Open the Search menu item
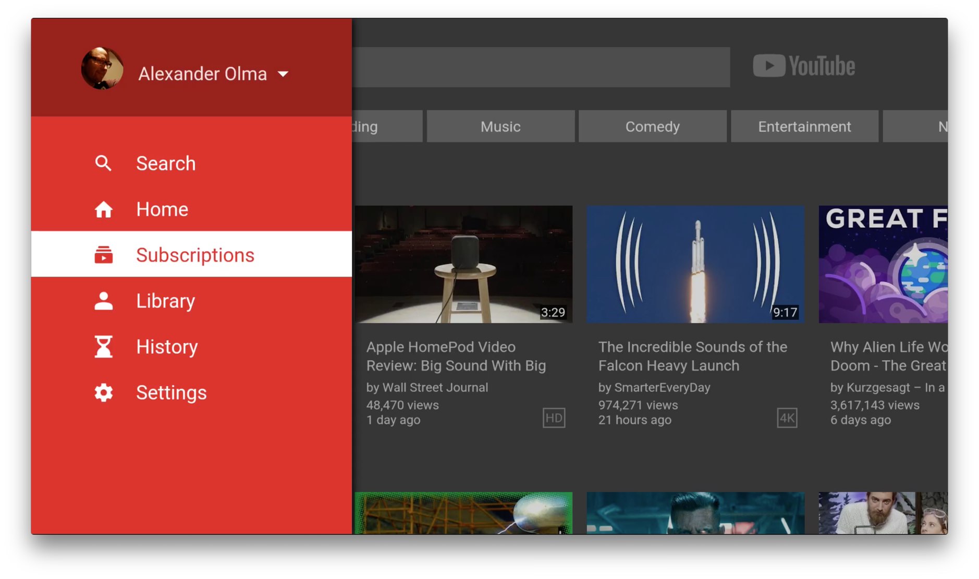The height and width of the screenshot is (579, 979). click(192, 164)
